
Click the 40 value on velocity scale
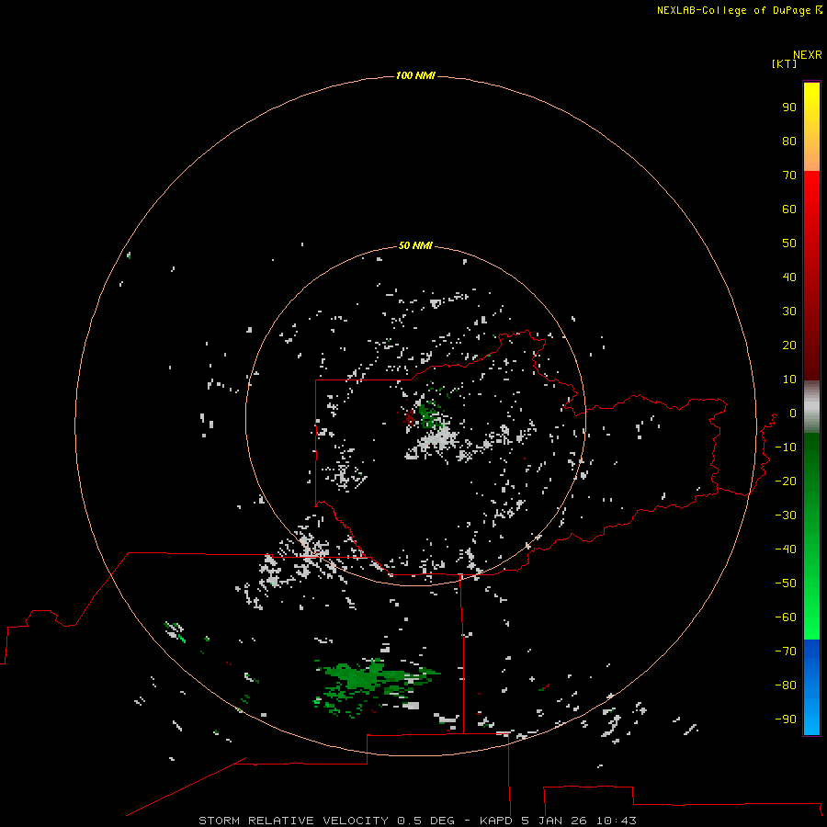tap(789, 278)
